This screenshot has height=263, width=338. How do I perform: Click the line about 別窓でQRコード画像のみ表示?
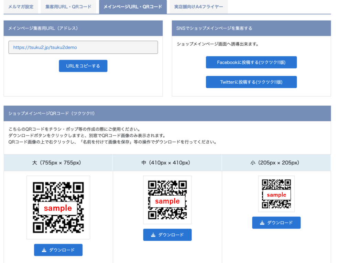87,135
